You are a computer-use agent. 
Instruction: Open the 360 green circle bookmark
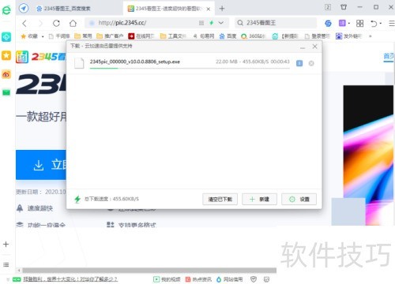tap(254, 36)
